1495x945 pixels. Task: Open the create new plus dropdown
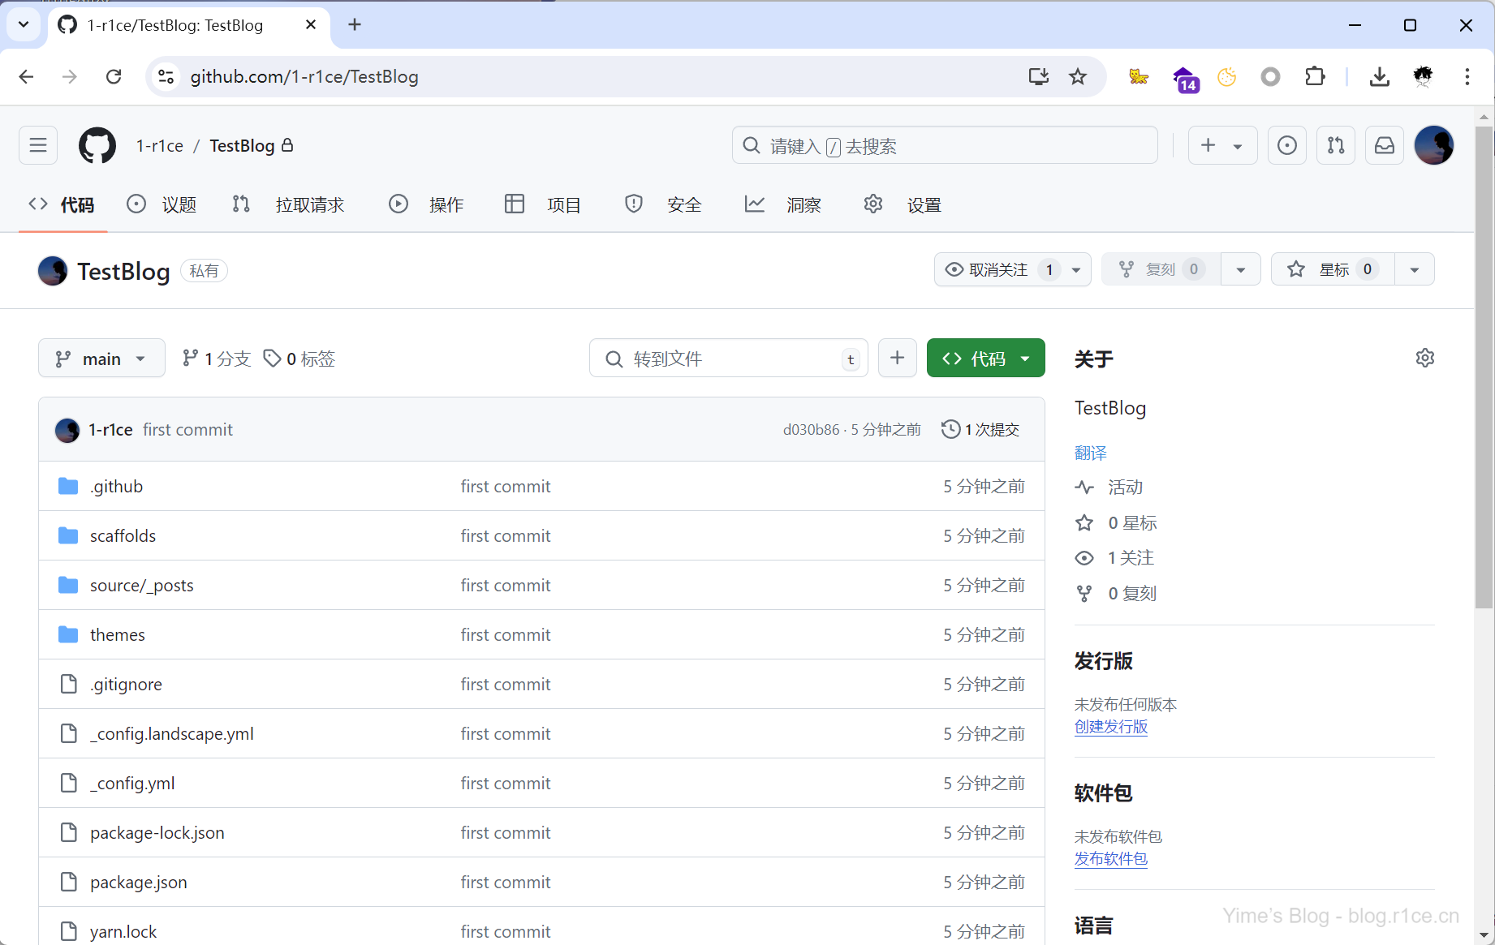point(1221,146)
